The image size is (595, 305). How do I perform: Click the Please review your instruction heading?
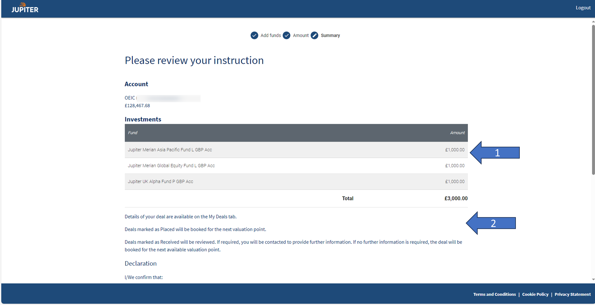pos(194,60)
